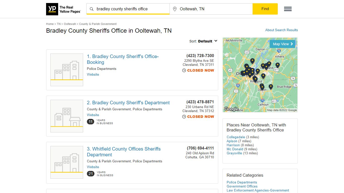Click address 2290 Blythe Ave SE
This screenshot has height=193, width=344.
pos(199,61)
